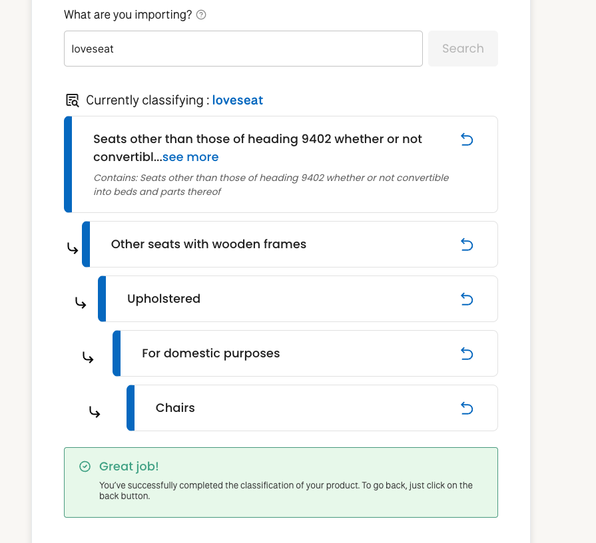Screen dimensions: 596x543
Task: Click the help icon beside What are you importing
Action: point(201,15)
